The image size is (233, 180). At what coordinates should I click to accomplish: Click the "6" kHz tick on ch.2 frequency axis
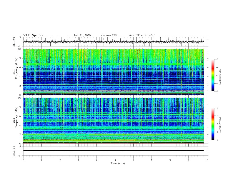(x=21, y=116)
